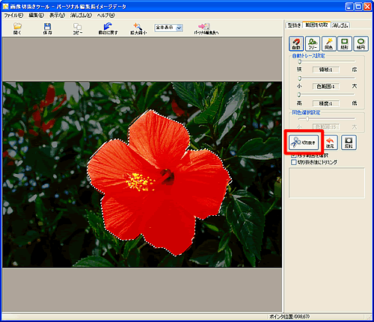This screenshot has width=374, height=322.
Task: Toggle the 切り抜き後にトリミング checkbox
Action: 294,162
